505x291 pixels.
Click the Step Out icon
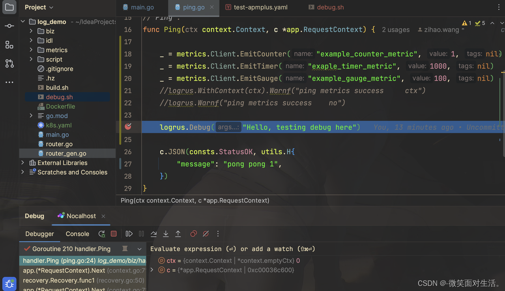coord(178,234)
